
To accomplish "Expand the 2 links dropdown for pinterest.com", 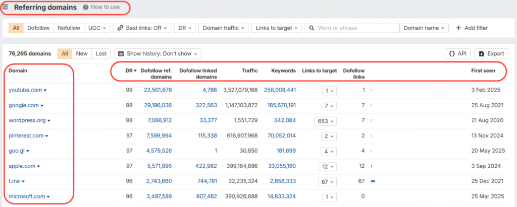I will [x=329, y=136].
